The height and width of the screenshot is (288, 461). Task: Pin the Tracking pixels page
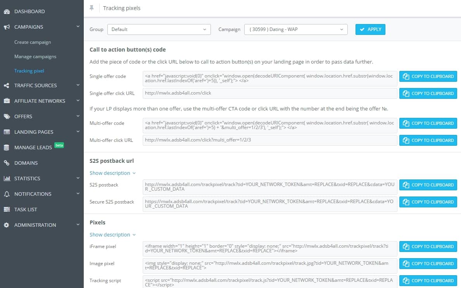coord(92,8)
